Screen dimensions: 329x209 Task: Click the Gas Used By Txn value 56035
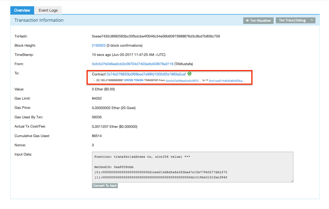[97, 117]
